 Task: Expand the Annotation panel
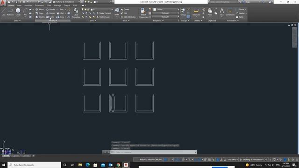coord(233,21)
